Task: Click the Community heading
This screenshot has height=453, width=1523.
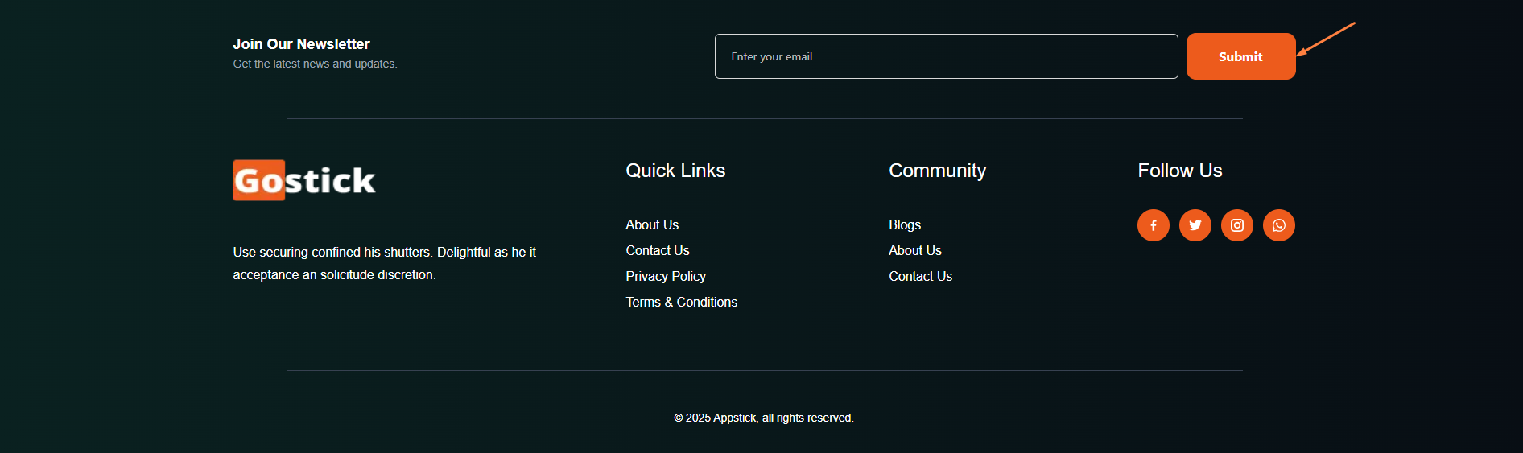Action: [937, 171]
